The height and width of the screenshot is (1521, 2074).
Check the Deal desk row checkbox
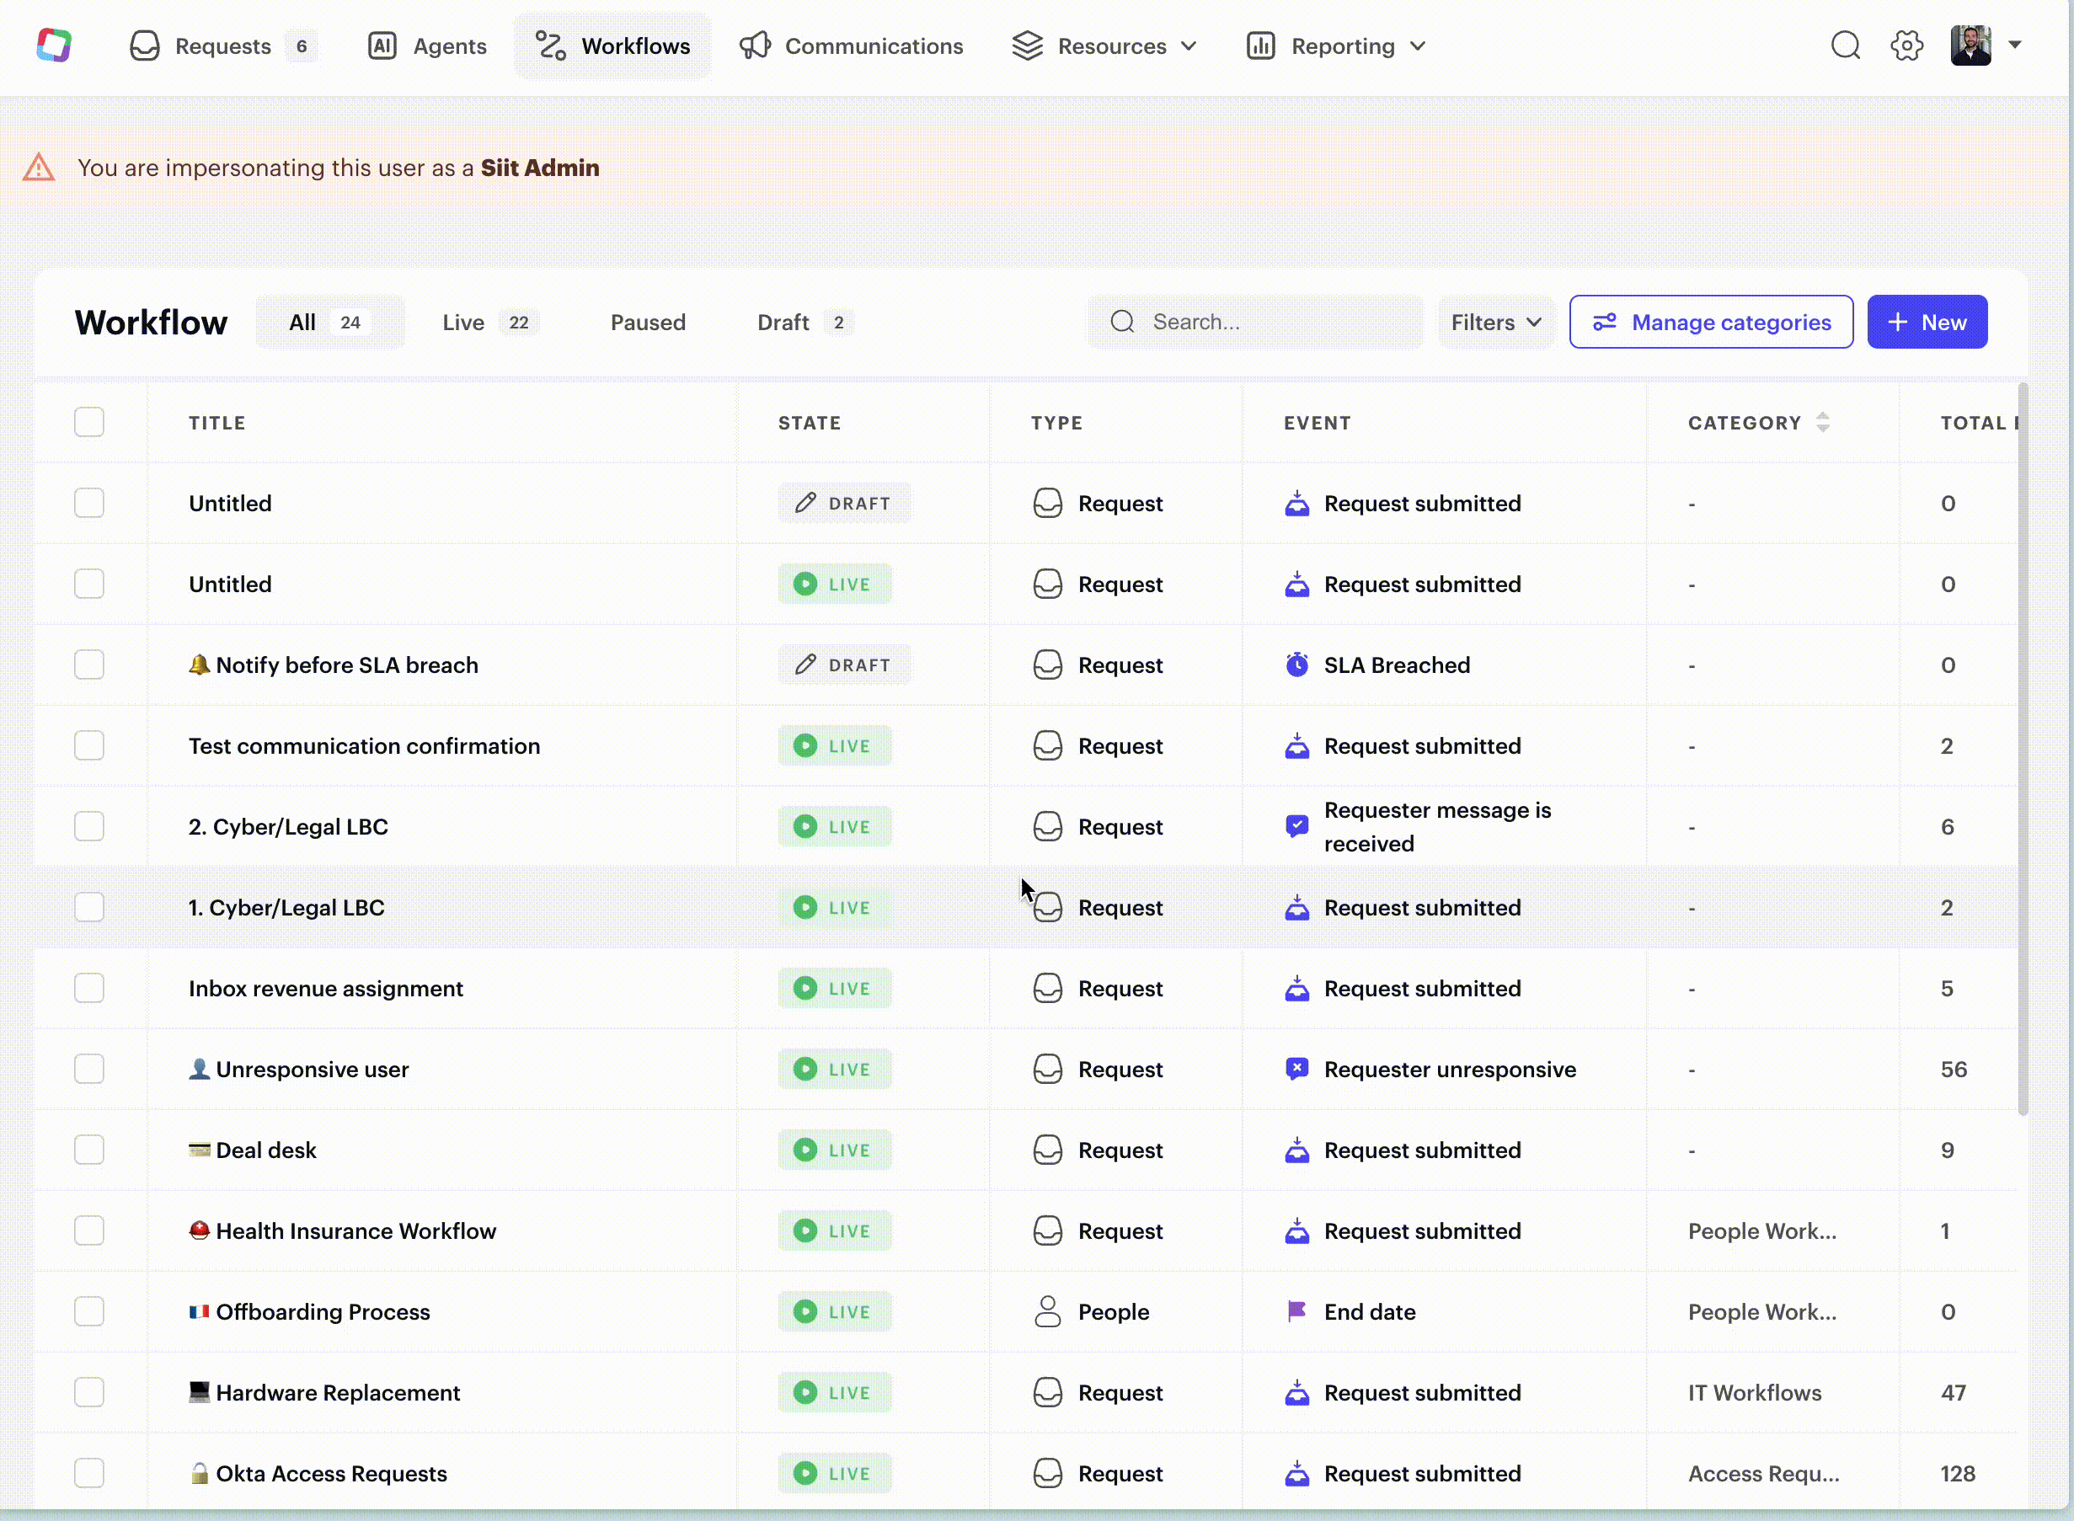[89, 1150]
